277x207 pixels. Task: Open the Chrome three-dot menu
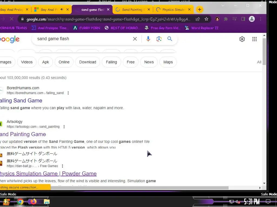pyautogui.click(x=261, y=19)
